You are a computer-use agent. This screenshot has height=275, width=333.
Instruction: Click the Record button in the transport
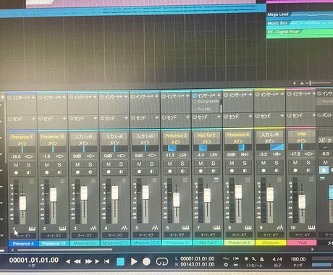(146, 261)
